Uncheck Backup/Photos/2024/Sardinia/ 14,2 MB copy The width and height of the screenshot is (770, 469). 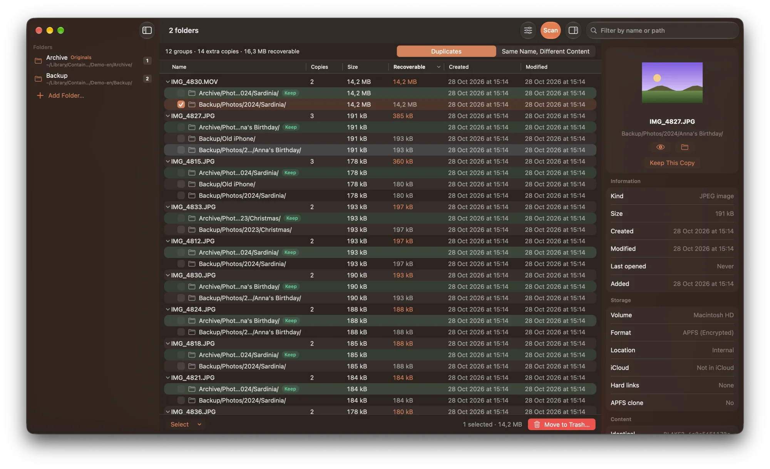coord(181,104)
